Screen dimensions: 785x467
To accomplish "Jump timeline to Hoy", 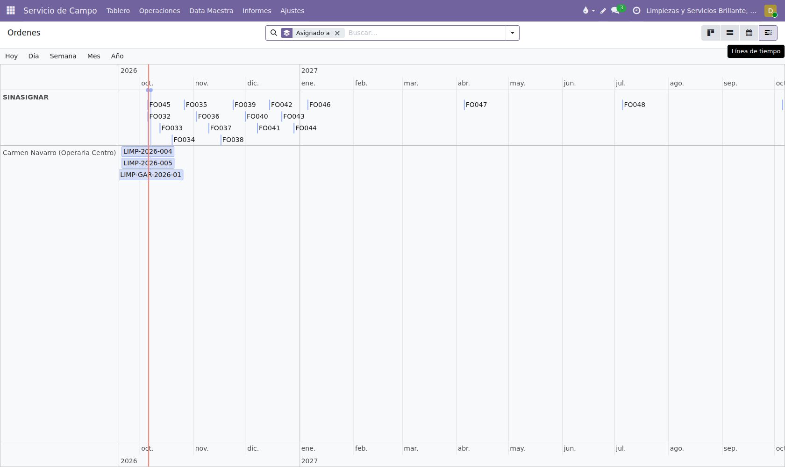I will tap(11, 56).
